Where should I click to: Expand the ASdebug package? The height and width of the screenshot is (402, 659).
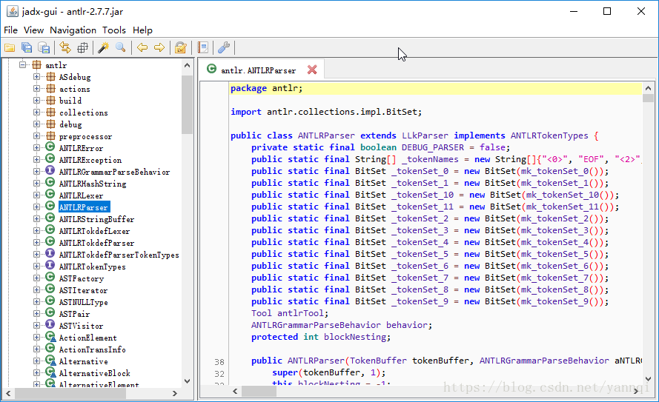36,77
